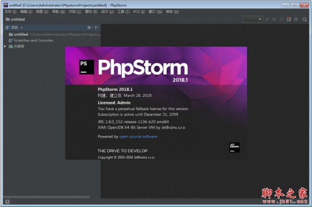This screenshot has height=207, width=312.
Task: Open the run configuration dropdown
Action: tap(253, 19)
